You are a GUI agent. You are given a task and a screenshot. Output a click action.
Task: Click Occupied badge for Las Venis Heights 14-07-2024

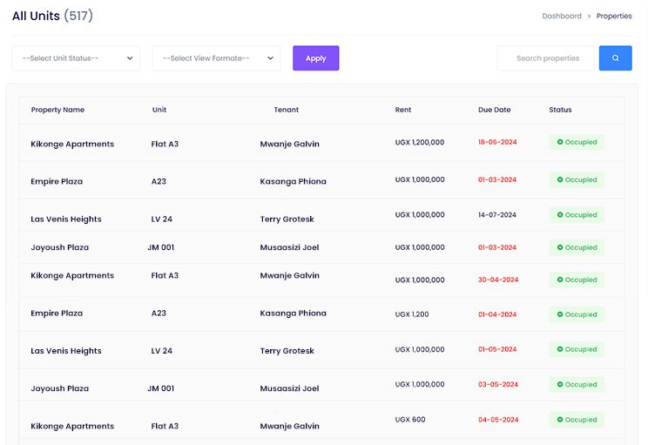click(x=576, y=215)
